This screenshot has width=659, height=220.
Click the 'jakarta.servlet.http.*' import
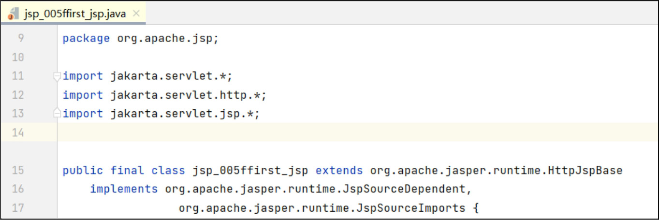pos(186,95)
